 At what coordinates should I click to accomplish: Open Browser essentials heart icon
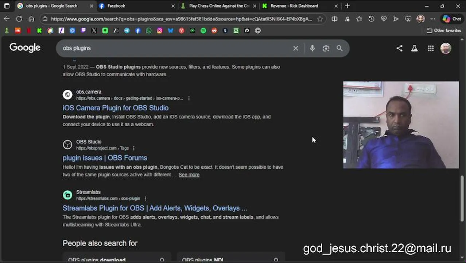(x=384, y=19)
